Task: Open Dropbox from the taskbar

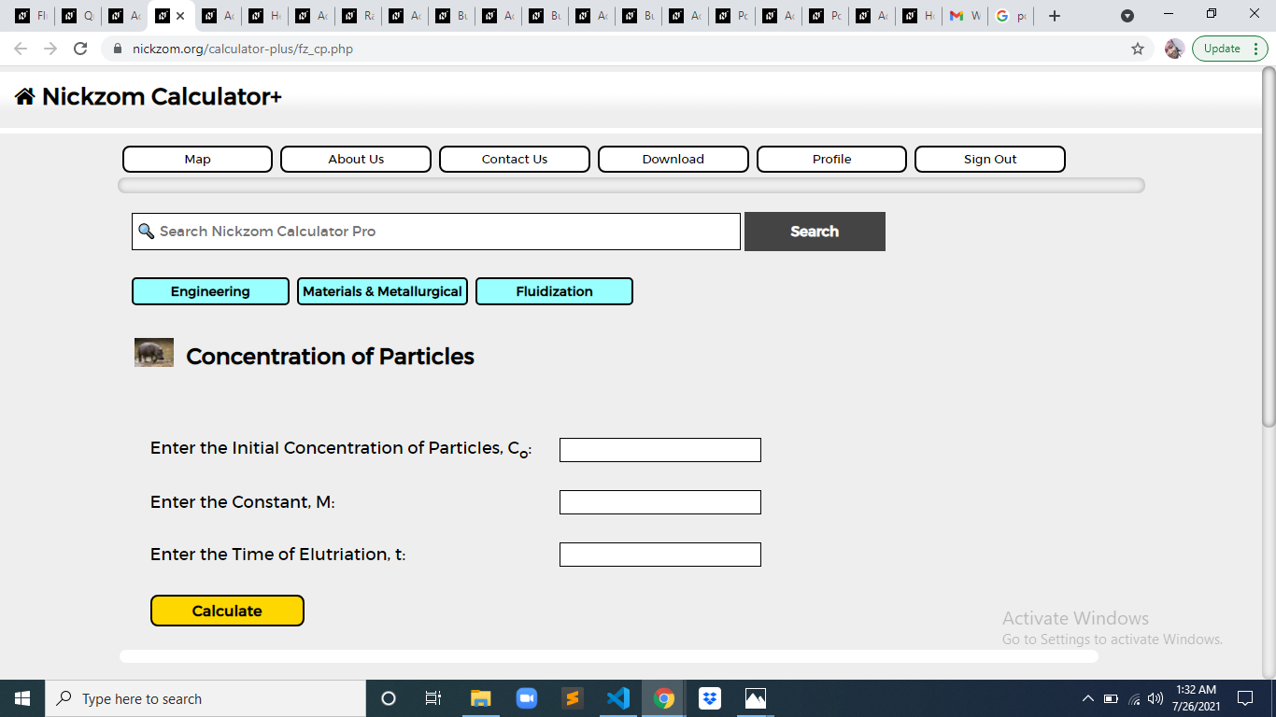Action: pos(710,698)
